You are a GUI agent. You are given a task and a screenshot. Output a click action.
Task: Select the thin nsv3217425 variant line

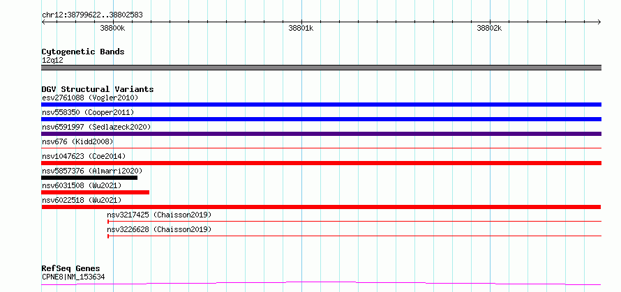[354, 222]
